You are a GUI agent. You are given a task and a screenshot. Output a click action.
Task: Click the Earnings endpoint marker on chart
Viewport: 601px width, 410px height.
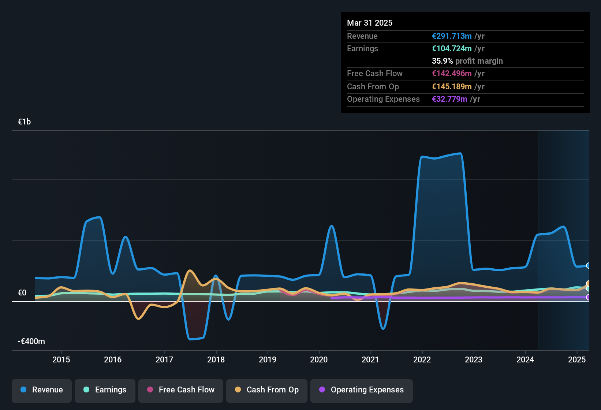click(589, 288)
